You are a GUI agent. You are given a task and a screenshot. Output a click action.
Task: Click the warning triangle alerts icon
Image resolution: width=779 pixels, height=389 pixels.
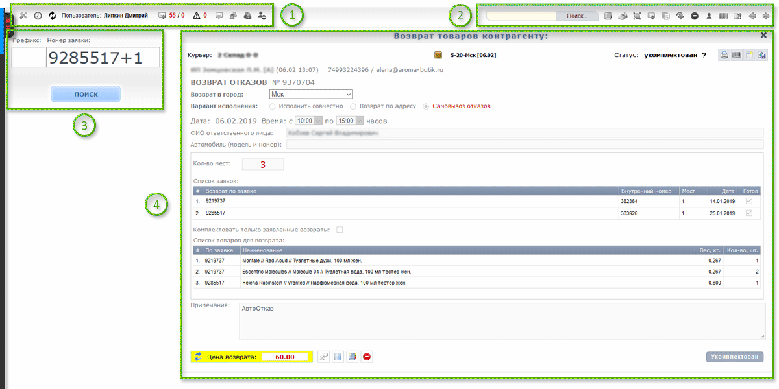[197, 15]
